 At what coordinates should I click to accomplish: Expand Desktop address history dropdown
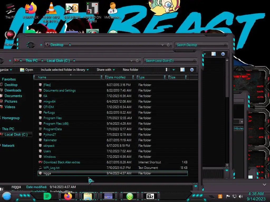pos(162,45)
